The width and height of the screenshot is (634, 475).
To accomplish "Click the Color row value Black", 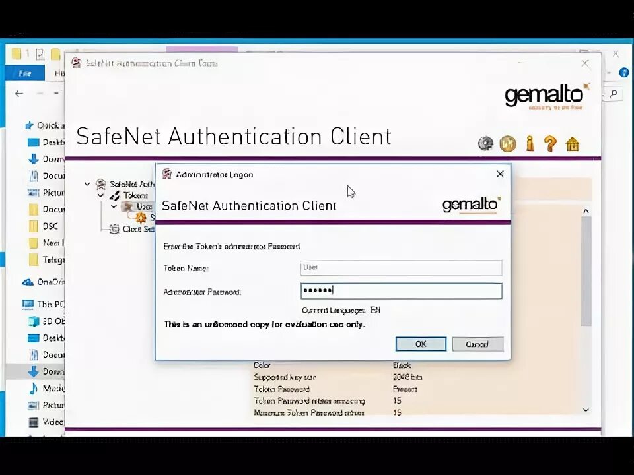I will [402, 365].
